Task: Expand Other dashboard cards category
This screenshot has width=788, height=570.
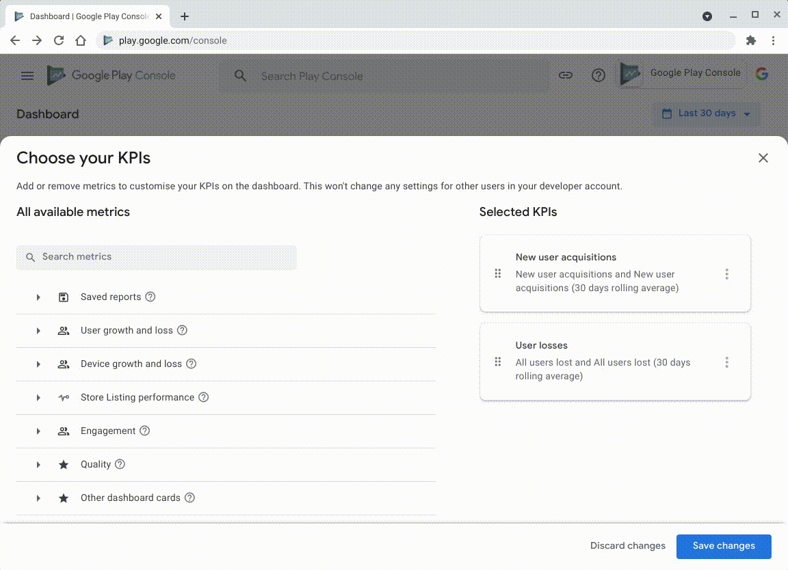Action: (38, 498)
